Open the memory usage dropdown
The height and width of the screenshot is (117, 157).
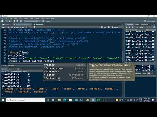pos(141,27)
